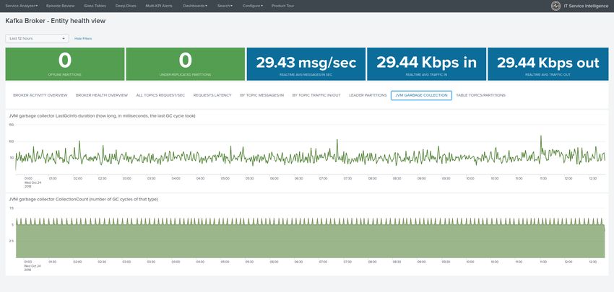Open Deep Dives page
The width and height of the screenshot is (614, 292).
click(126, 6)
